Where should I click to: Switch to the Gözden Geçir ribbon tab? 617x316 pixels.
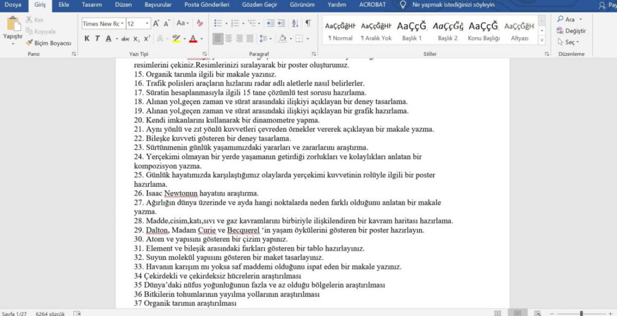click(259, 5)
